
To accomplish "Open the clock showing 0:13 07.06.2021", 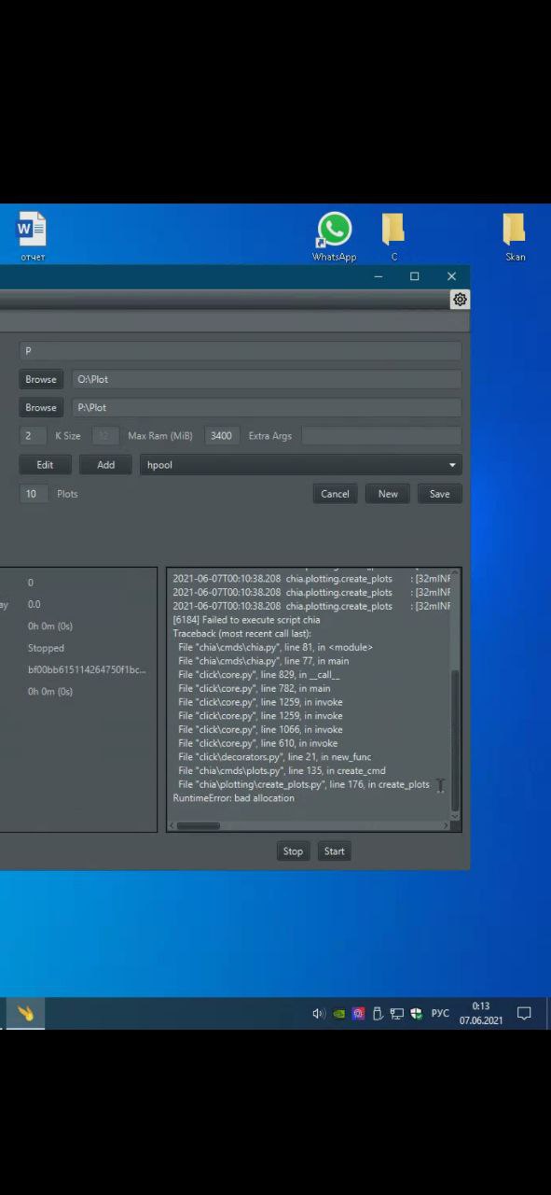I will tap(481, 1014).
